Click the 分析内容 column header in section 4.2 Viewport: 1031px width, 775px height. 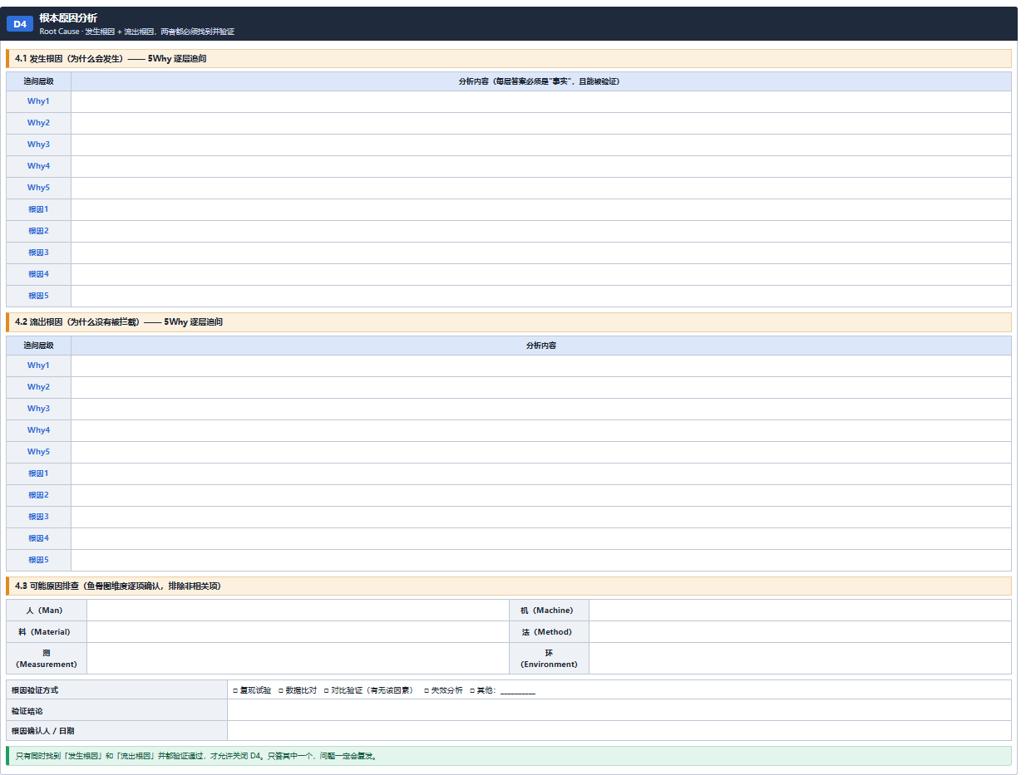[x=541, y=346]
